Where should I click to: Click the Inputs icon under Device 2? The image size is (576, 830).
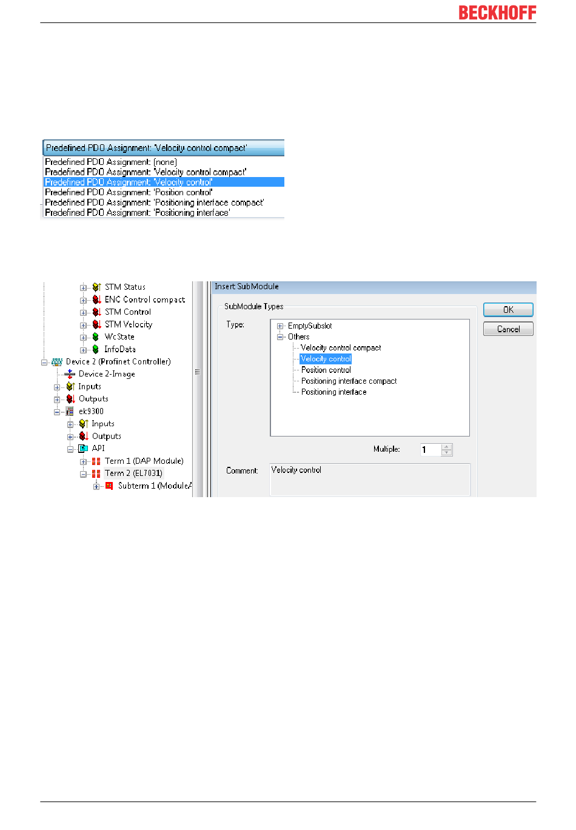70,387
